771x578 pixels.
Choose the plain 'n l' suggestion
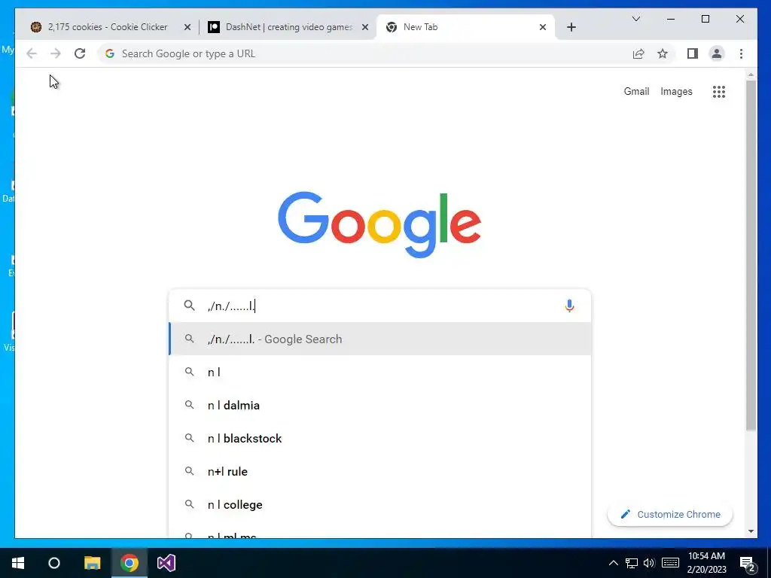point(379,372)
